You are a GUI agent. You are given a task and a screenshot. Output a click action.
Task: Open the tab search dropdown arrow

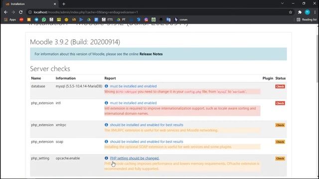(x=283, y=3)
